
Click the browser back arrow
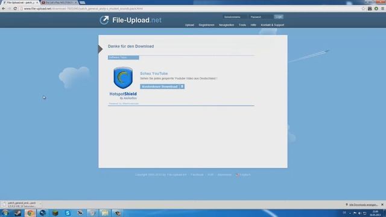point(4,8)
